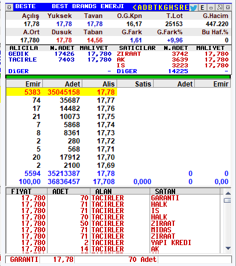Image resolution: width=236 pixels, height=266 pixels.
Task: Select the yellow letter B shortcut
Action: [x=150, y=8]
